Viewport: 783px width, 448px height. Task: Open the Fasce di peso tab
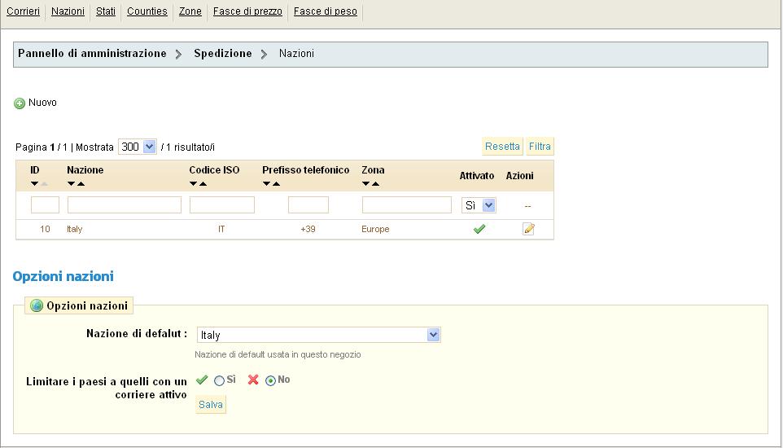(x=326, y=11)
